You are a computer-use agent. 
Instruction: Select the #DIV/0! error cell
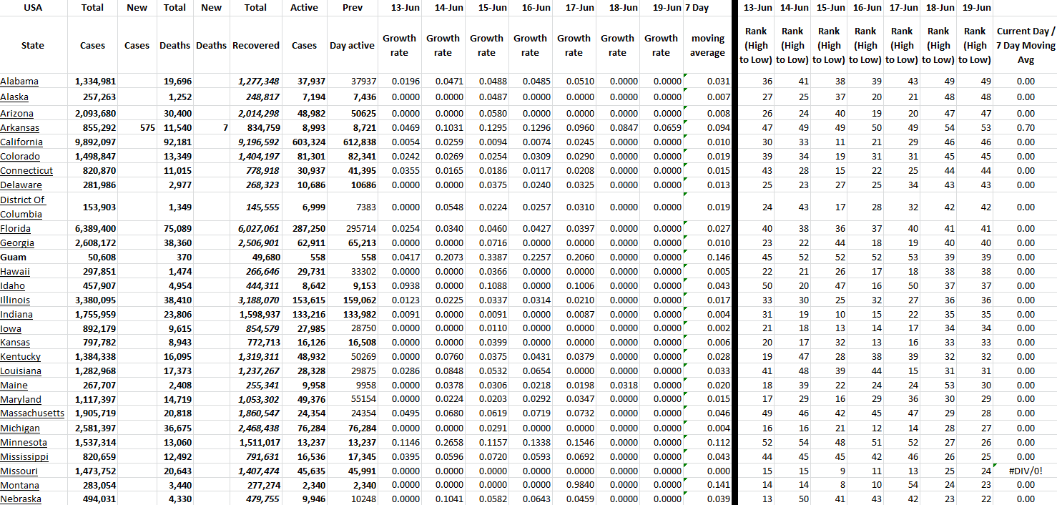1025,471
